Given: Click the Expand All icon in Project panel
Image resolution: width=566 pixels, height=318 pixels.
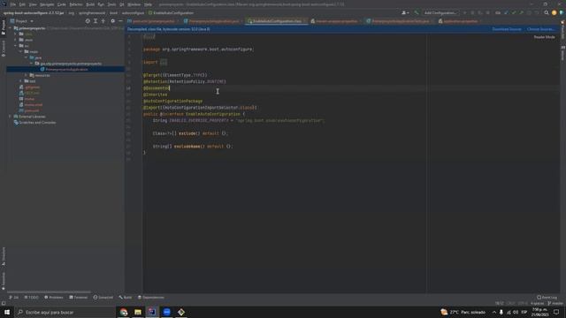Looking at the screenshot, I should [x=96, y=21].
